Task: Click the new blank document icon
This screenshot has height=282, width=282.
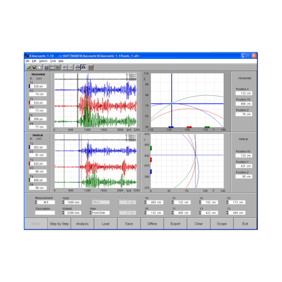Action: click(39, 67)
